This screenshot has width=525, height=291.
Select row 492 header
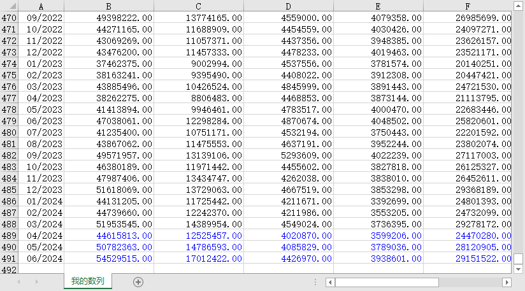click(x=9, y=269)
